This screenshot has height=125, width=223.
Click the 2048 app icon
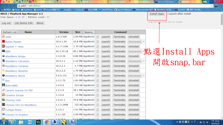tap(3, 36)
